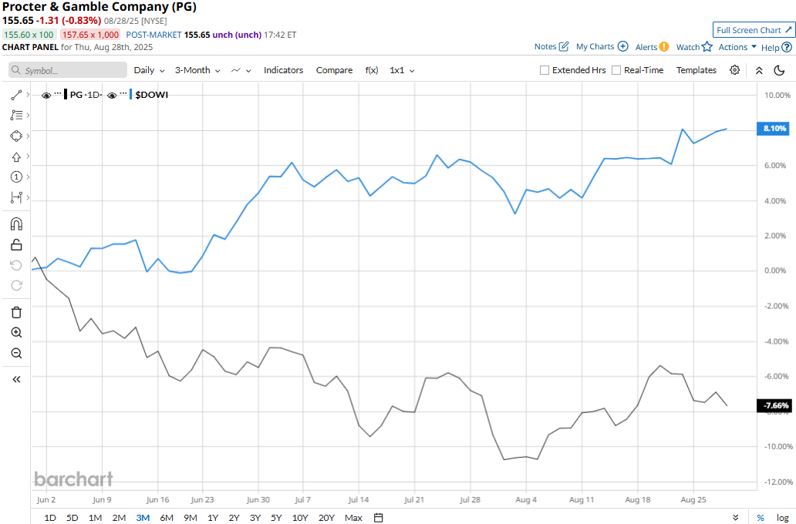Open the Templates menu

[696, 70]
